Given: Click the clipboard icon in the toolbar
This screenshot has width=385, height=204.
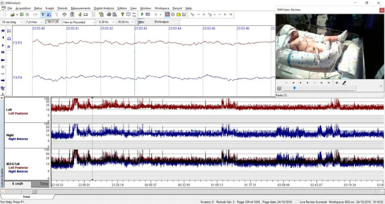Looking at the screenshot, I should [x=72, y=15].
